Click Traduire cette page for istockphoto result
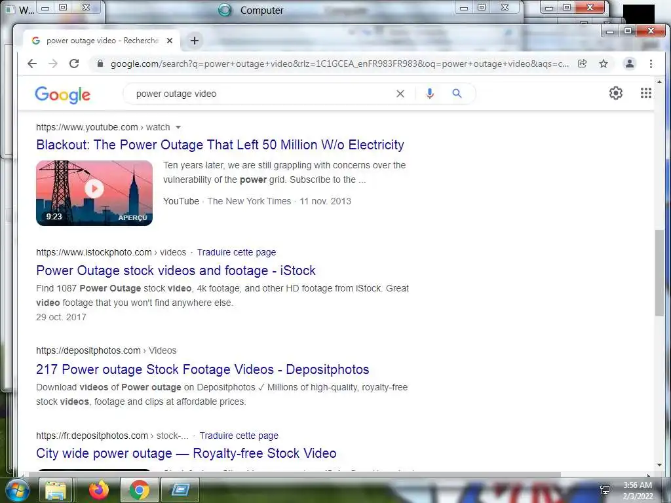 [x=236, y=252]
